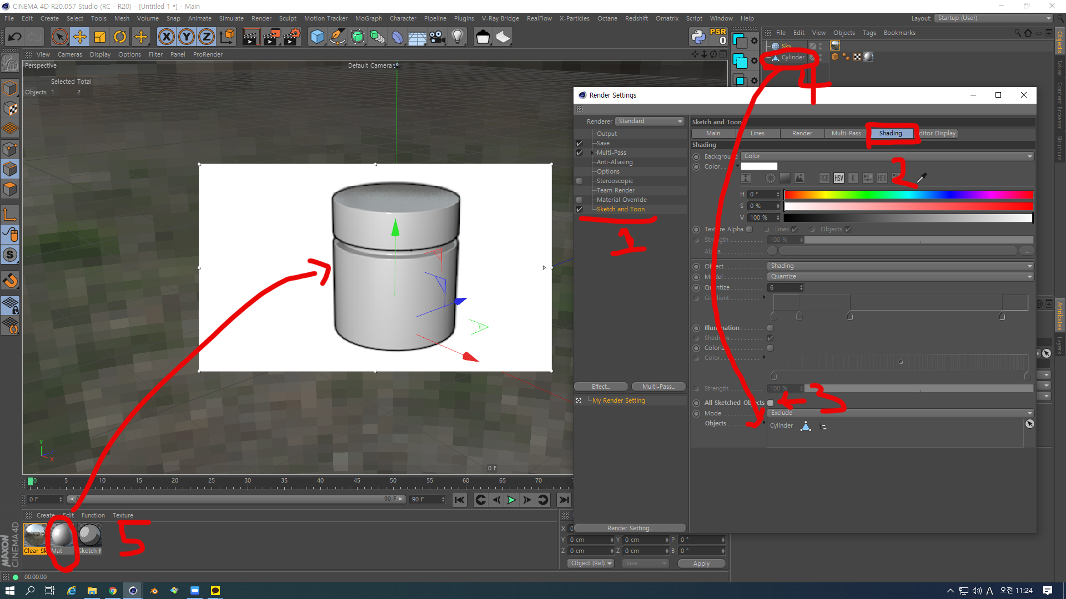Enable the Colorize checkbox

[x=770, y=348]
